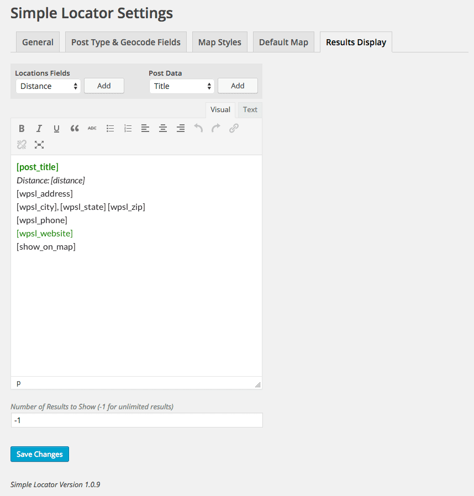
Task: Apply italic formatting in the toolbar
Action: (x=39, y=129)
